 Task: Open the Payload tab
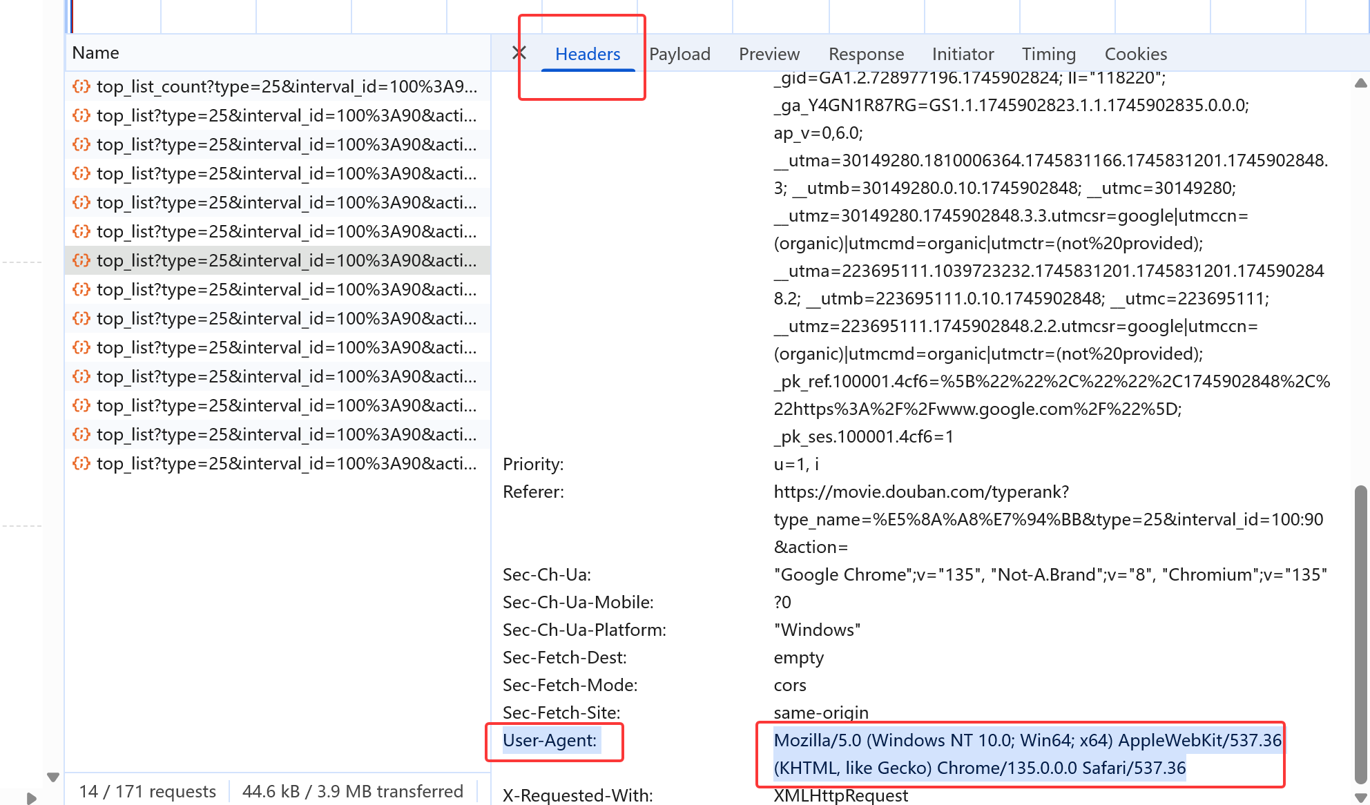point(679,54)
